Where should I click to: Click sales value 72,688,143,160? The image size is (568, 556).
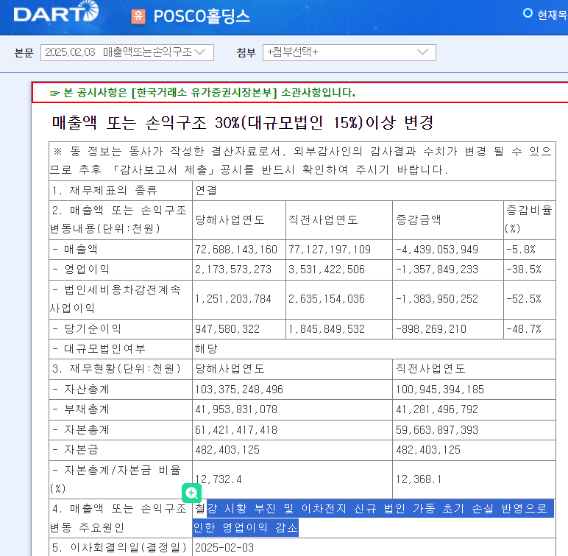coord(236,250)
